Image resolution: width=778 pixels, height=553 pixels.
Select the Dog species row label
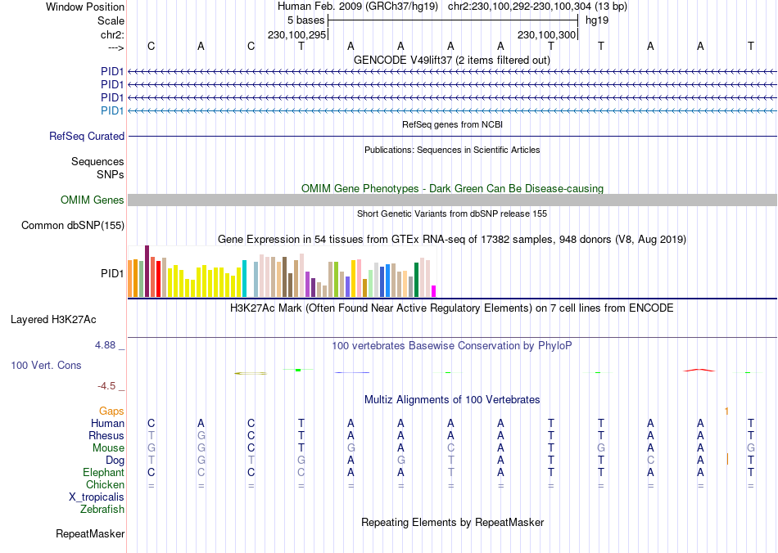115,461
